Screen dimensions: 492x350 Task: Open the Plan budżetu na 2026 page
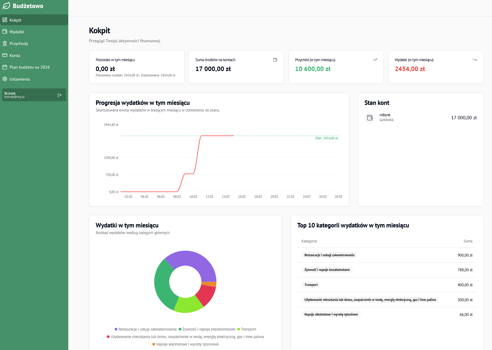pyautogui.click(x=29, y=67)
